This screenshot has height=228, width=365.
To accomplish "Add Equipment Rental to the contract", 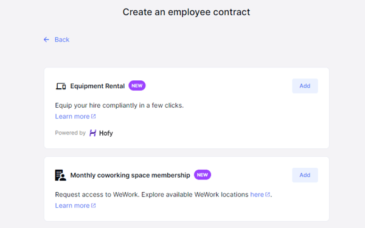I will [305, 86].
